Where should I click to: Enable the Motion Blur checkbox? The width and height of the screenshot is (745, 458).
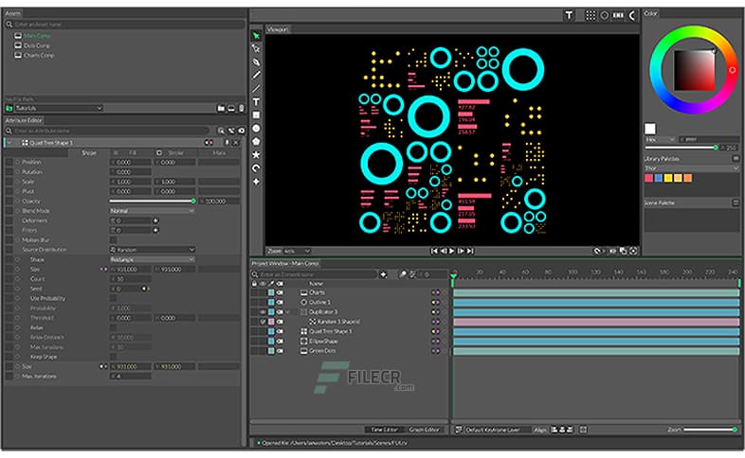tap(113, 239)
